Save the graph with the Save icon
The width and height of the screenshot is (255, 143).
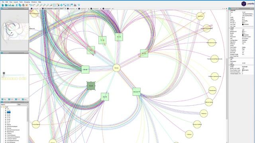10,5
